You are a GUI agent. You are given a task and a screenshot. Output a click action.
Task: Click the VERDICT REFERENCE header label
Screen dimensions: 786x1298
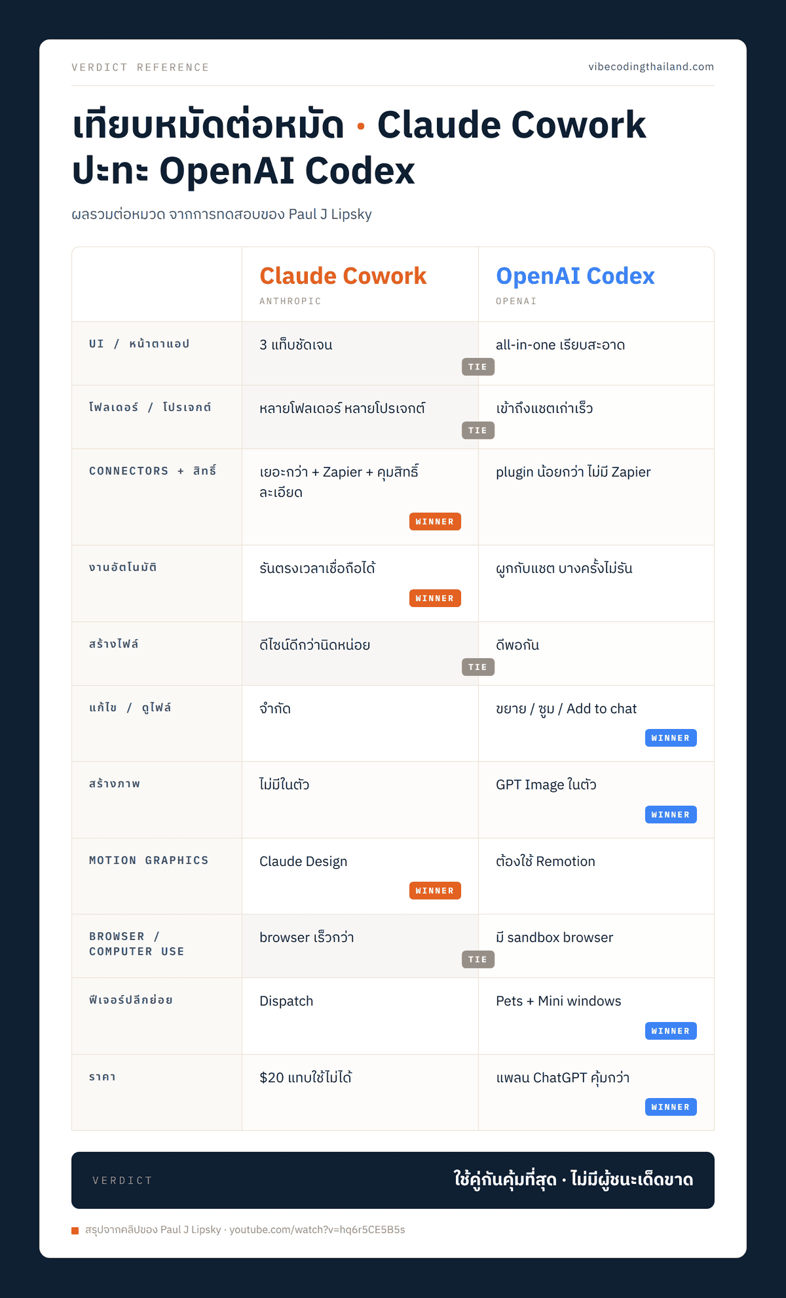click(140, 68)
